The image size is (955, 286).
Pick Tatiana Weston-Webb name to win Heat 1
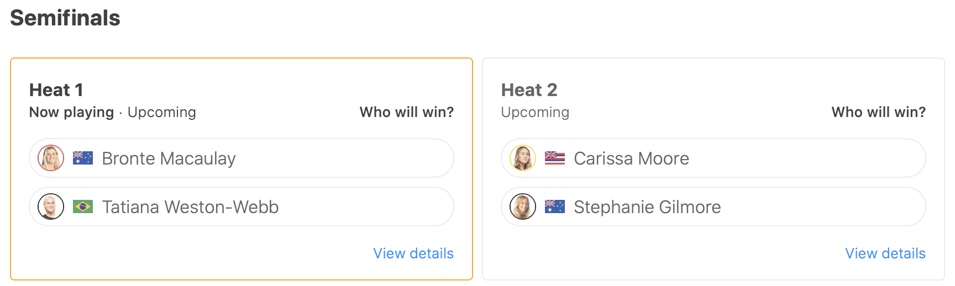(190, 207)
